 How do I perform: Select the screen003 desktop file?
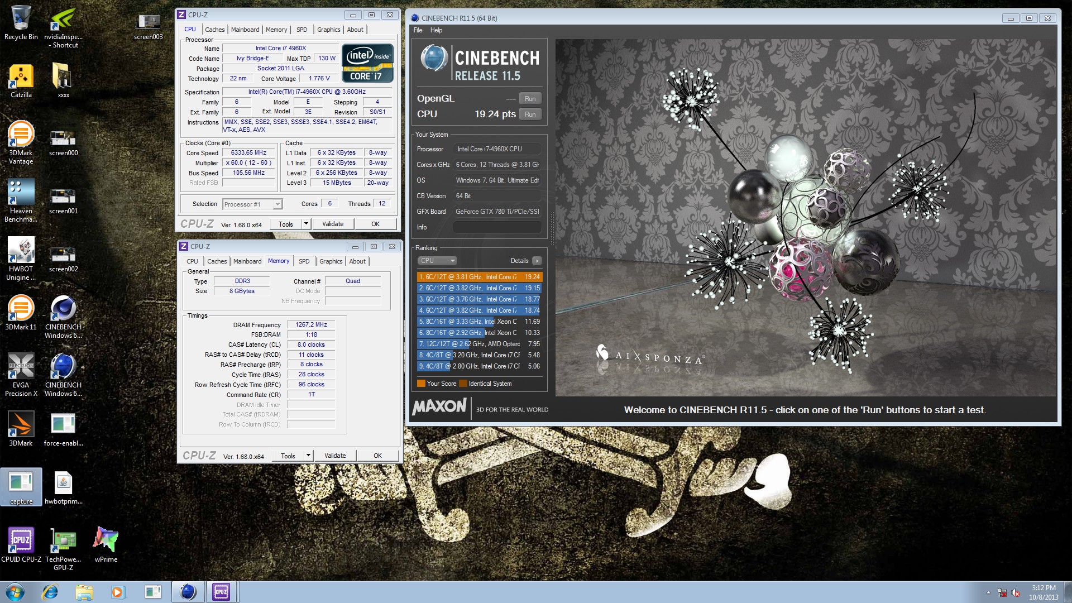(x=149, y=25)
